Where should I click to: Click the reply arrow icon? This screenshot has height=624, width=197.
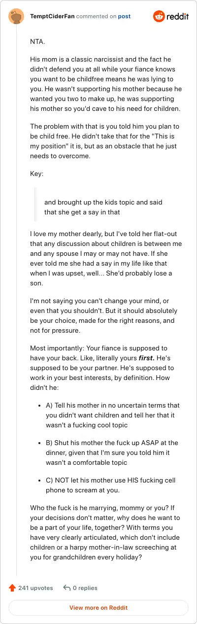66,588
